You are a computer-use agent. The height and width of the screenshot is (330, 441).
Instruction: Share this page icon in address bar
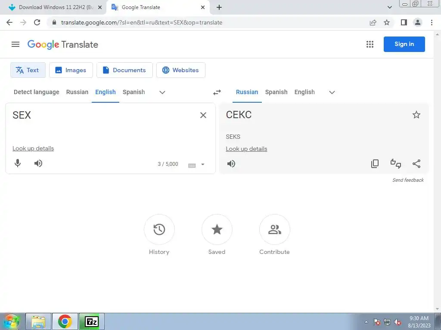pos(373,22)
